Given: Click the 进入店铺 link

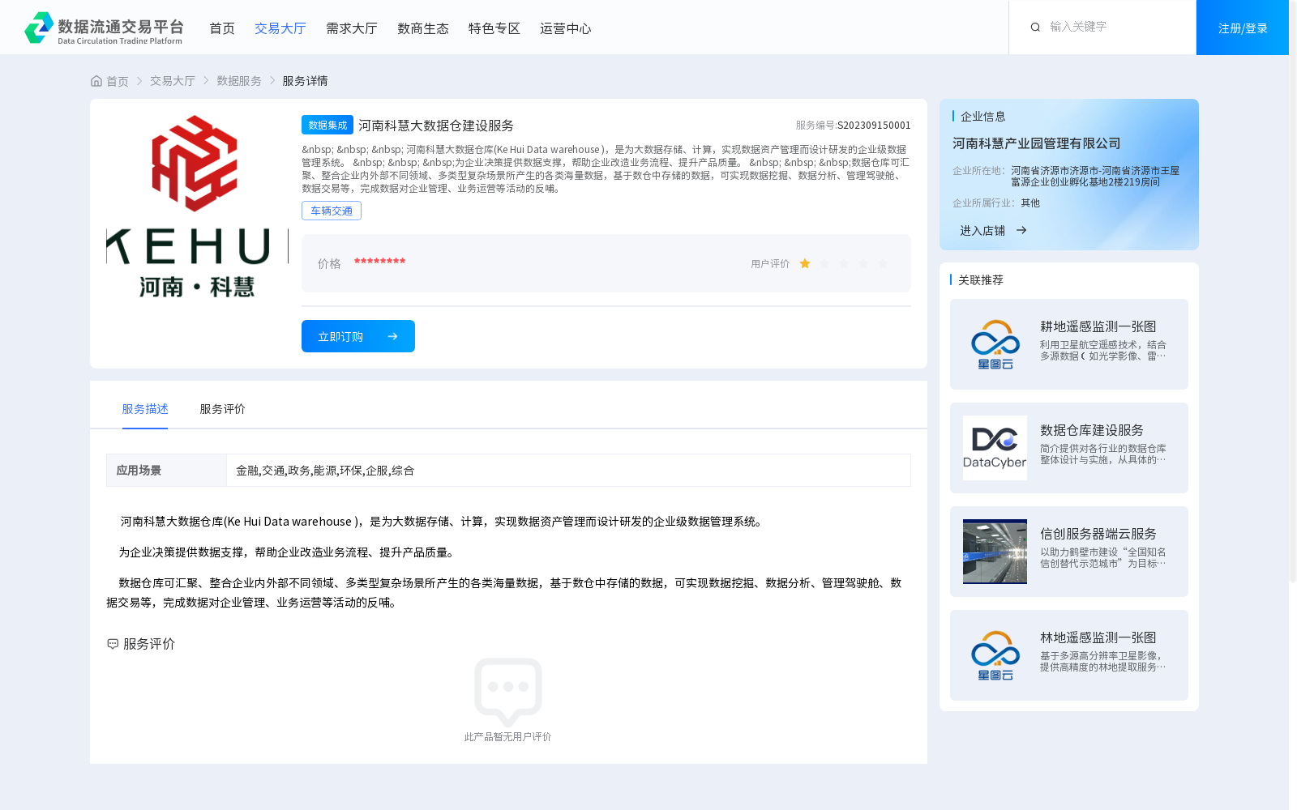Looking at the screenshot, I should (982, 231).
